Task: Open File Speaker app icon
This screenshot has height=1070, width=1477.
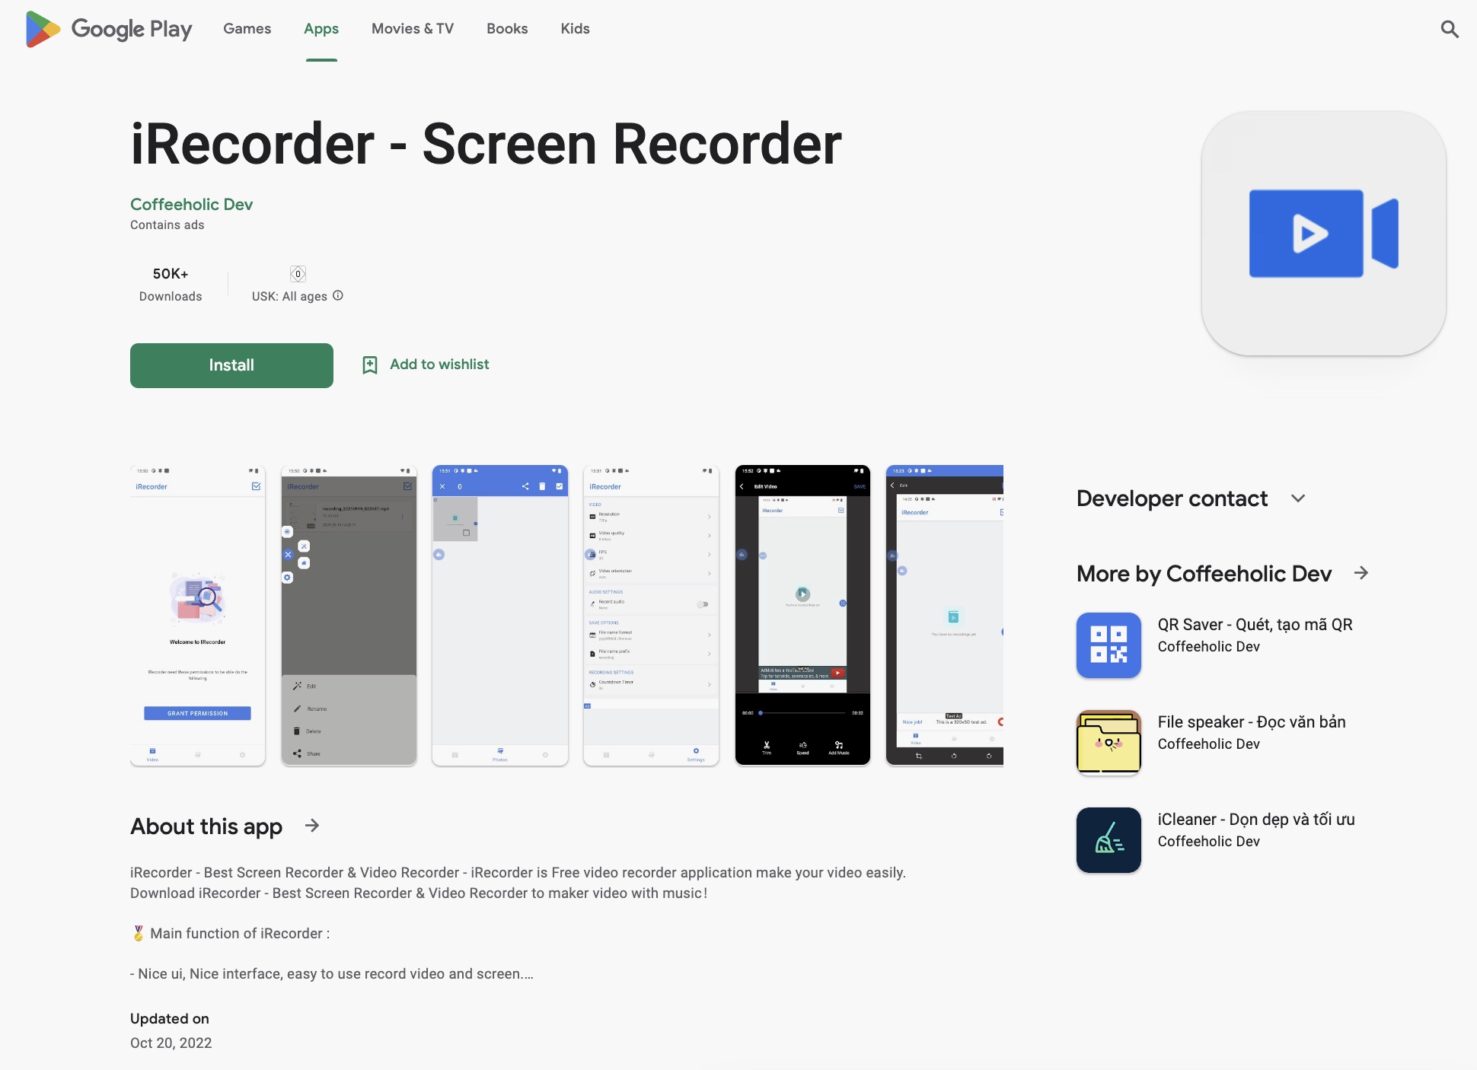Action: [1108, 741]
